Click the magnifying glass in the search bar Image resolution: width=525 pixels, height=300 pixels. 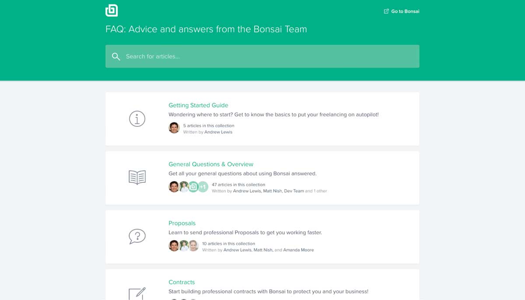[x=116, y=56]
